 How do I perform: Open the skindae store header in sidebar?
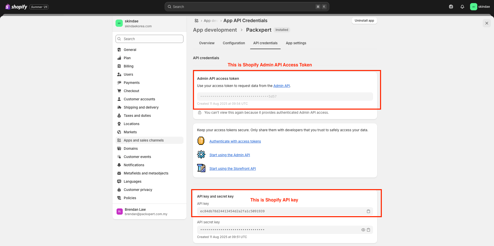click(x=149, y=23)
